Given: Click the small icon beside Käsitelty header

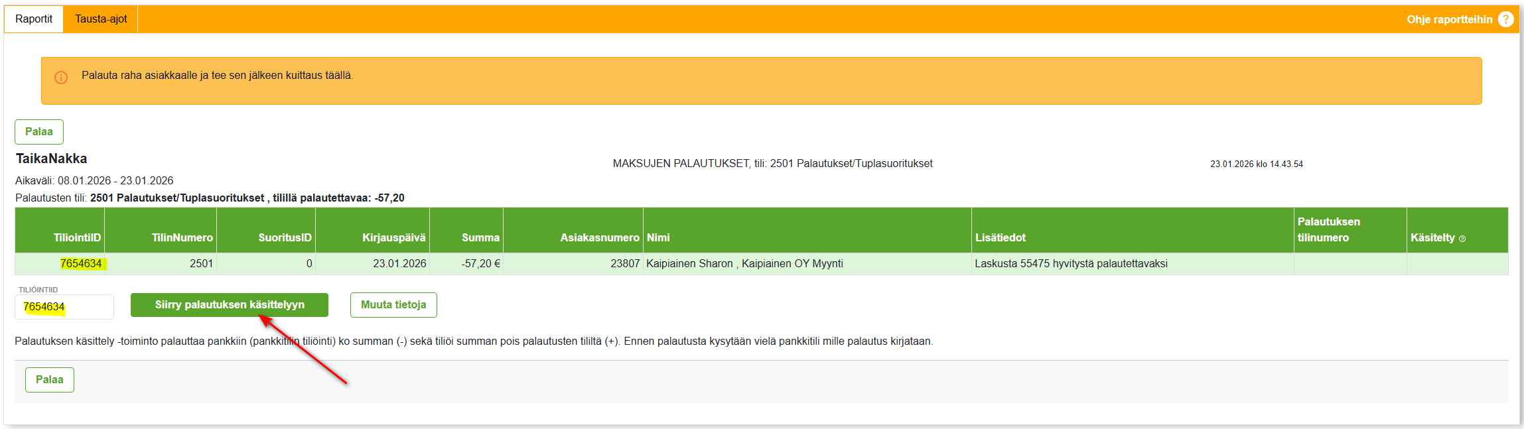Looking at the screenshot, I should (1462, 239).
